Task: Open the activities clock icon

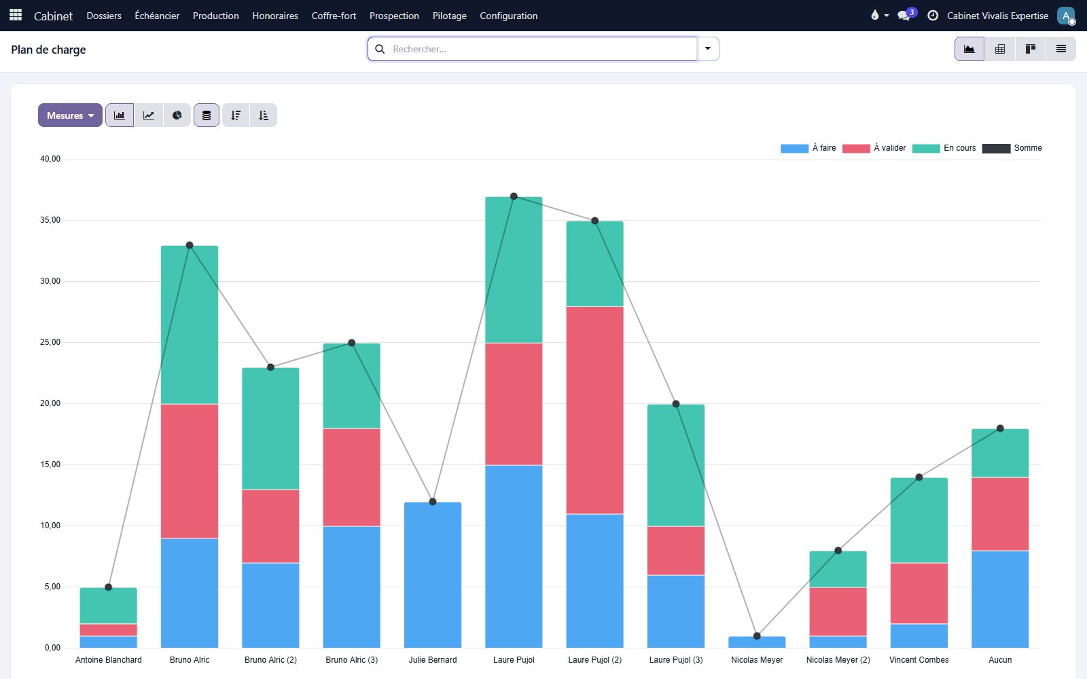Action: pos(933,16)
